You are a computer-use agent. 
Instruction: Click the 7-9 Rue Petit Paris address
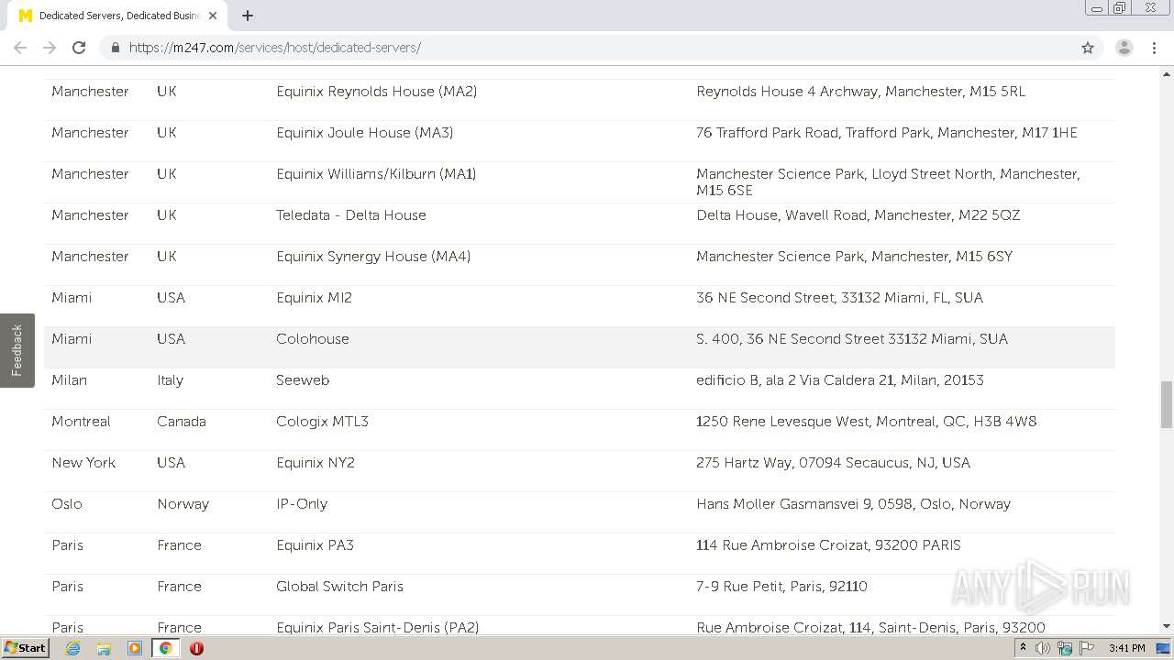(781, 587)
